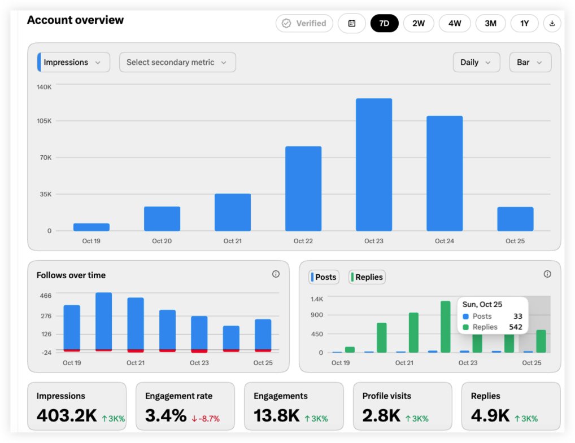Open the Engagement rate stat card

[185, 406]
